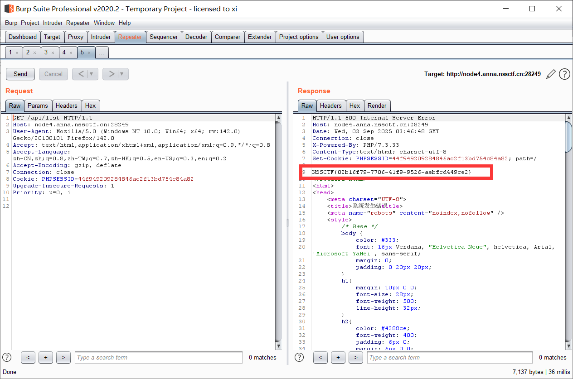This screenshot has width=573, height=379.
Task: Edit target with the pencil icon
Action: click(x=551, y=74)
